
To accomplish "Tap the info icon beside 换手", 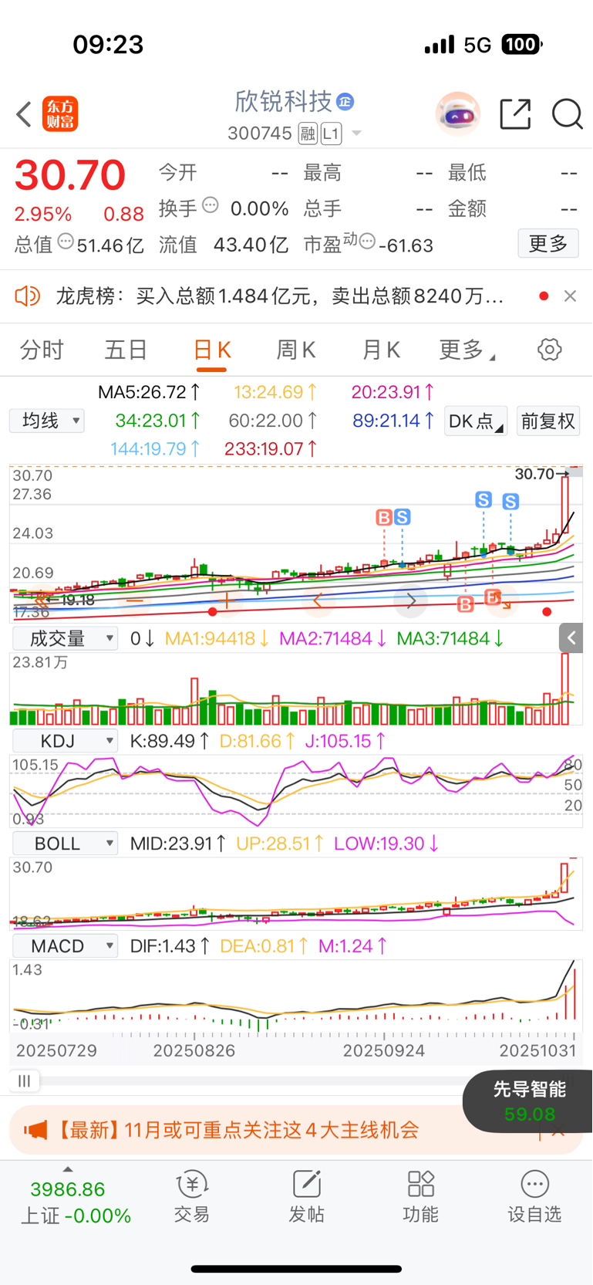I will point(211,205).
